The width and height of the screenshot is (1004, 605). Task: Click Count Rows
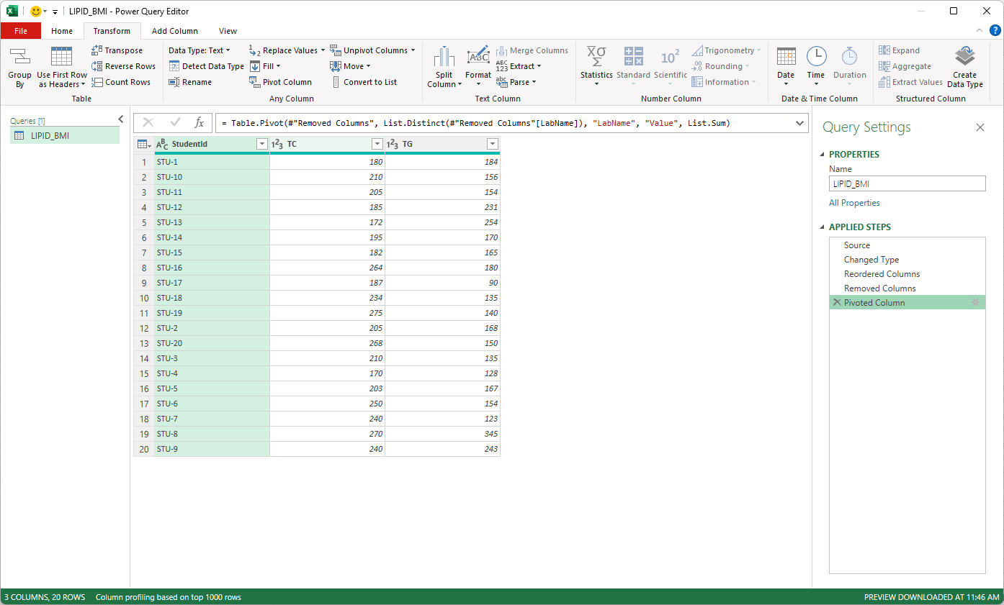pos(121,82)
